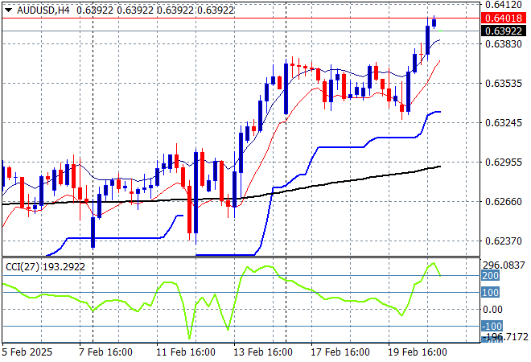The width and height of the screenshot is (531, 362).
Task: Select the latest blue candle near 0.64018
Action: point(434,23)
